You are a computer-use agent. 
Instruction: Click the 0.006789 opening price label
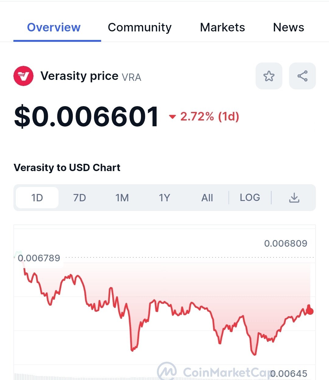click(39, 258)
